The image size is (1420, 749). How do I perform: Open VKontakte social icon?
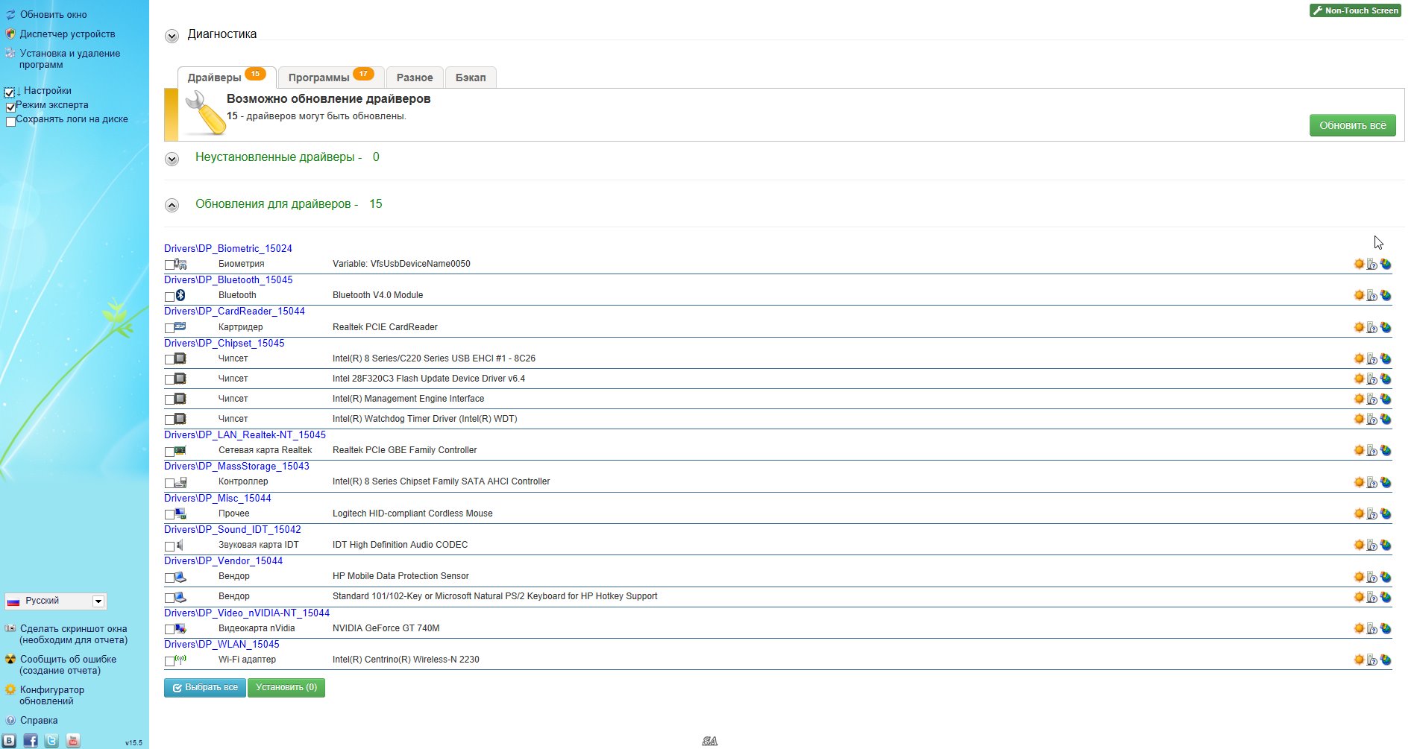(x=9, y=741)
